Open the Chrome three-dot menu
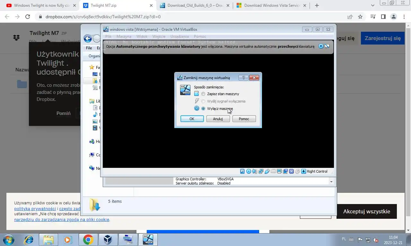 (404, 17)
